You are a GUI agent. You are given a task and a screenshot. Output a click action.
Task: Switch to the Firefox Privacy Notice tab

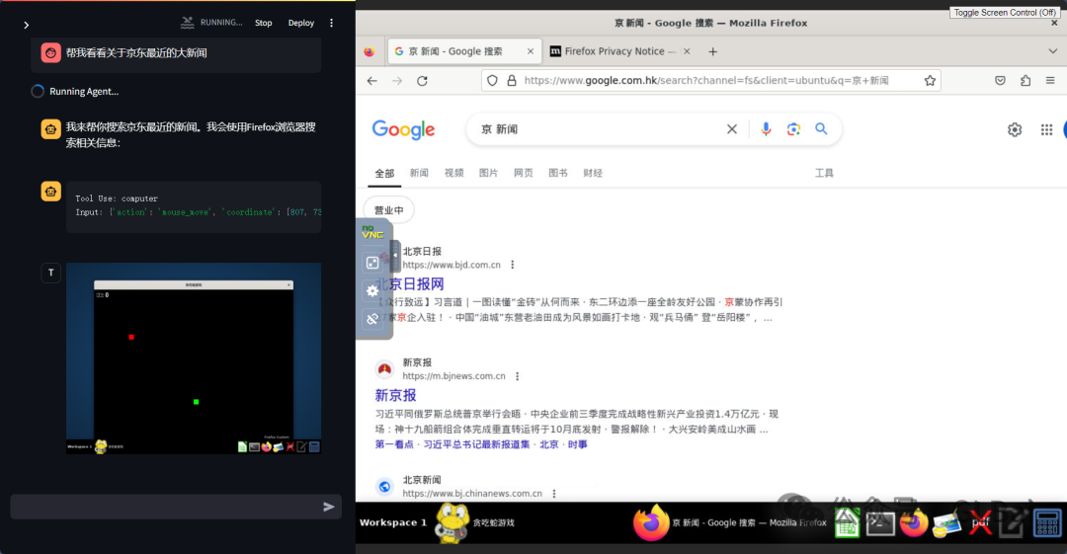pyautogui.click(x=619, y=51)
